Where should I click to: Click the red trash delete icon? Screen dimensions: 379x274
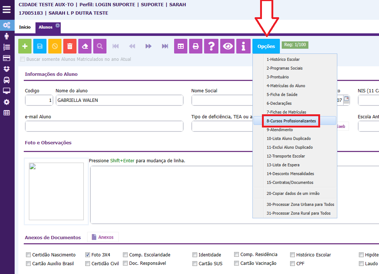pyautogui.click(x=70, y=46)
